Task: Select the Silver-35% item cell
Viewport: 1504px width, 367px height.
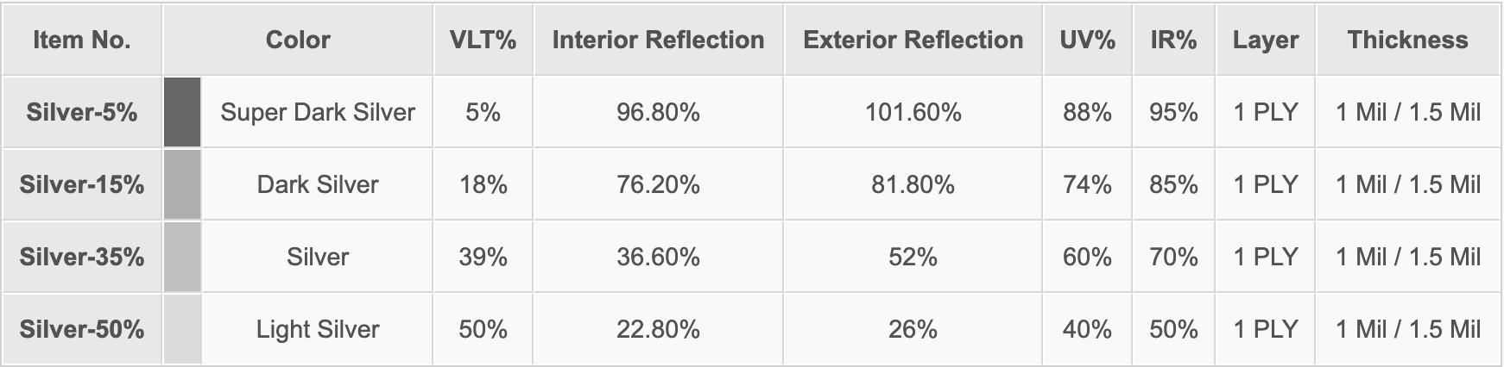Action: [82, 257]
